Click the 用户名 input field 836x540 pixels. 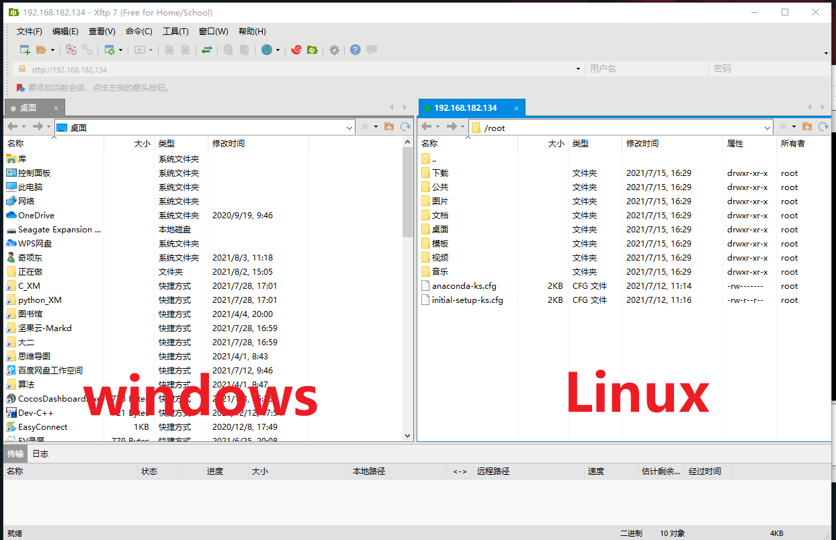(646, 69)
